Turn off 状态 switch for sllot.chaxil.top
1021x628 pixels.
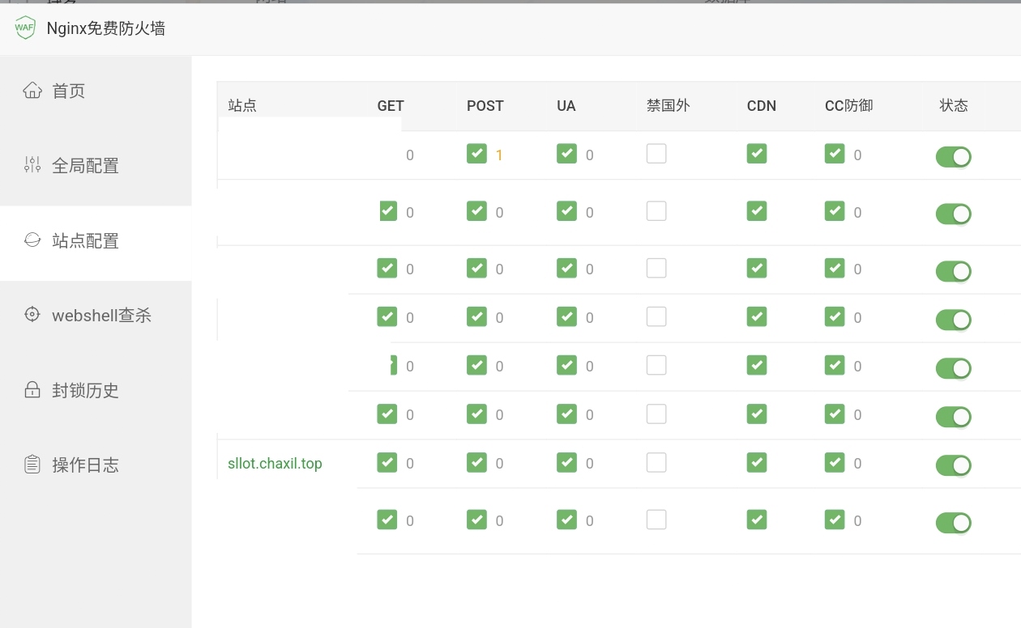(953, 465)
